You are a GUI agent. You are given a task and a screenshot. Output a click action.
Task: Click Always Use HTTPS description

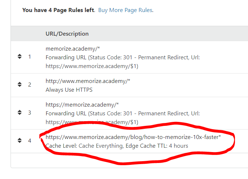point(69,90)
